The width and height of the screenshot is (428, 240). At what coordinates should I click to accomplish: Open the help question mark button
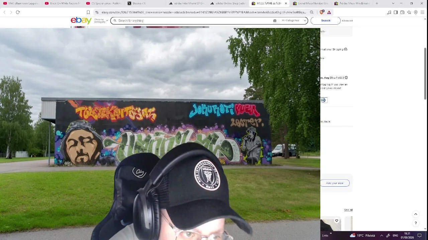(x=416, y=223)
